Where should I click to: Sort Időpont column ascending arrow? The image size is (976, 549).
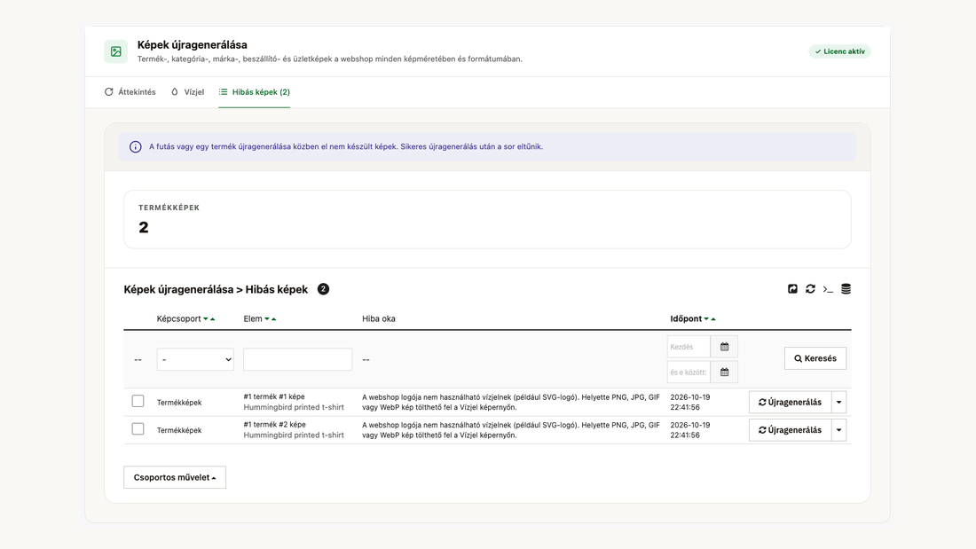(x=713, y=318)
